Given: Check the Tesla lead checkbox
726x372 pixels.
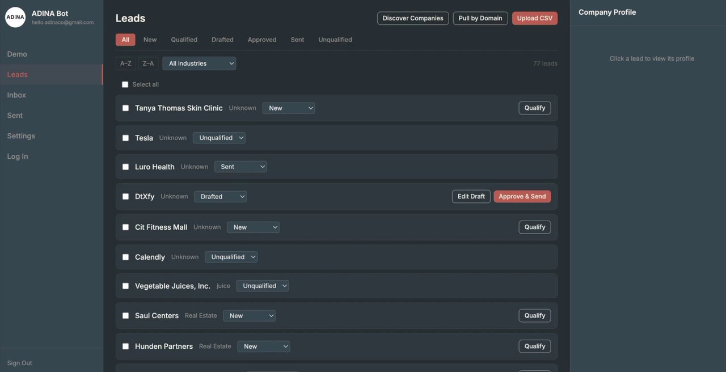Looking at the screenshot, I should (125, 138).
